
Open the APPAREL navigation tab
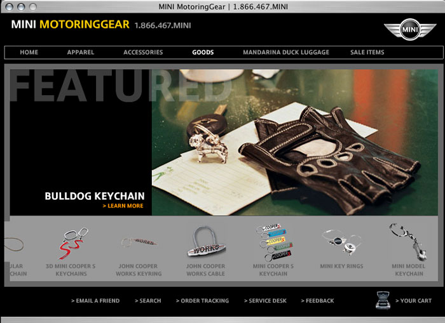click(x=81, y=53)
